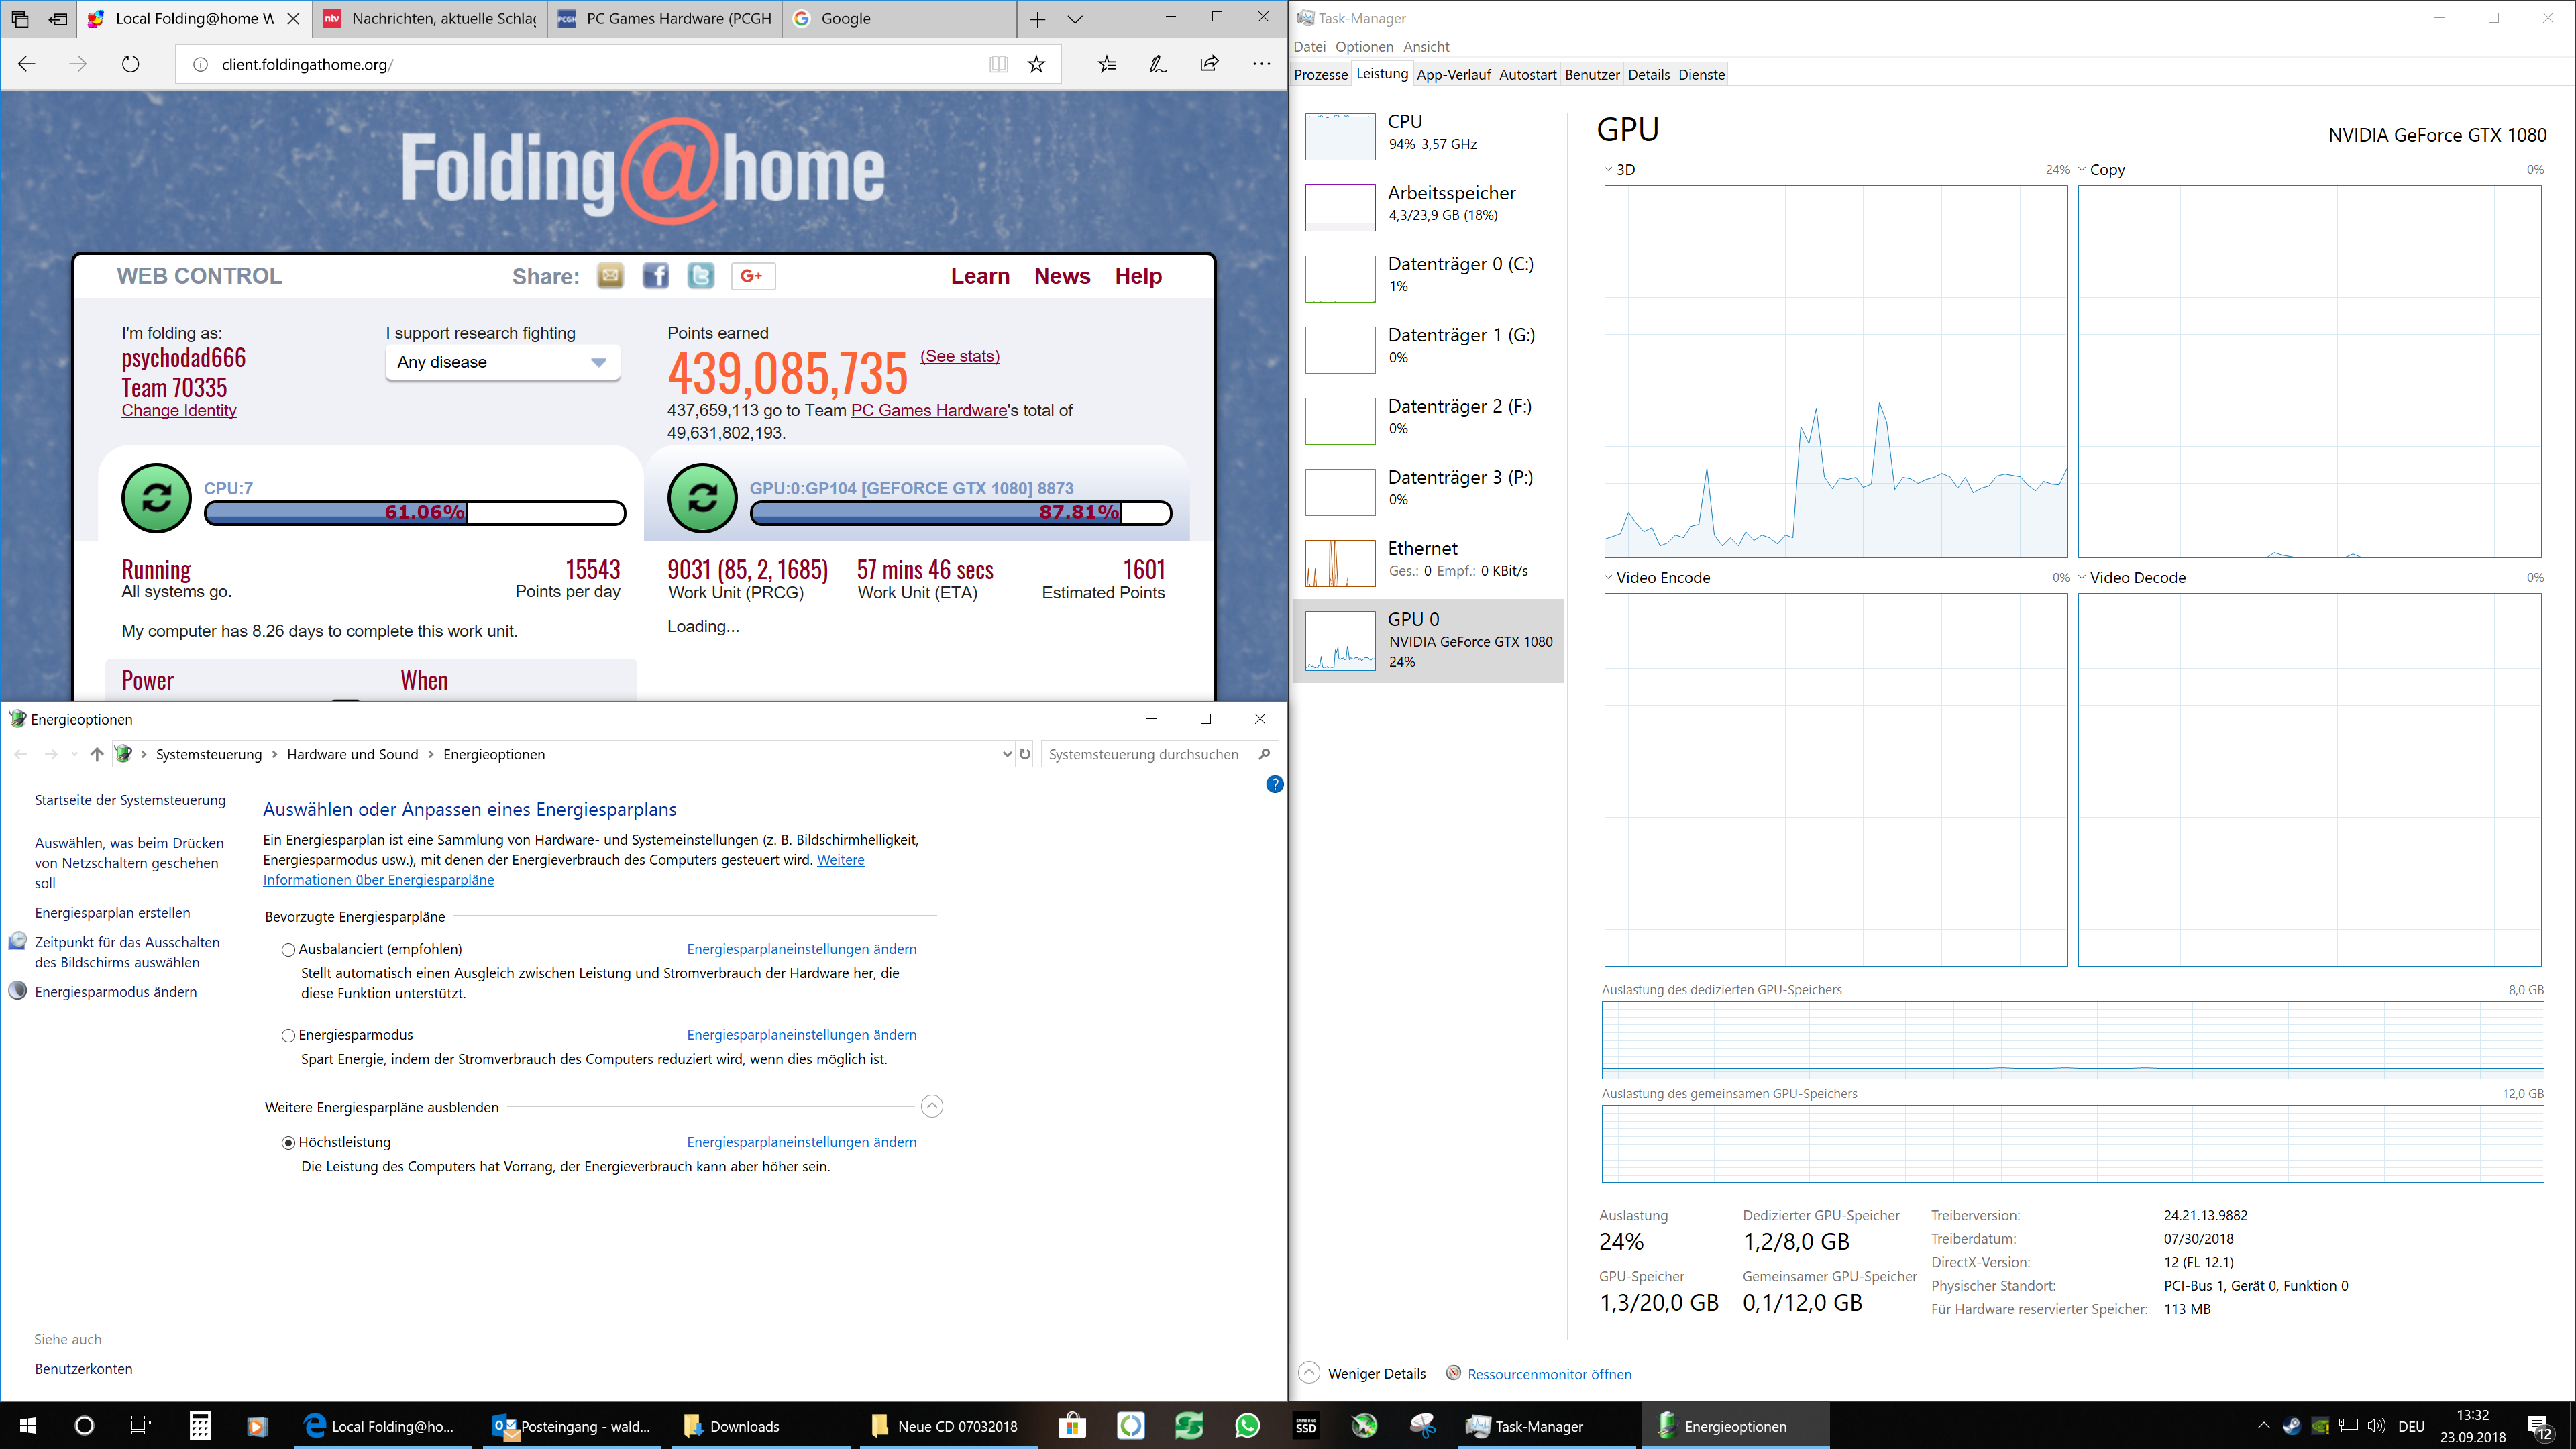The height and width of the screenshot is (1449, 2576).
Task: Click Change Identity link
Action: [x=179, y=410]
